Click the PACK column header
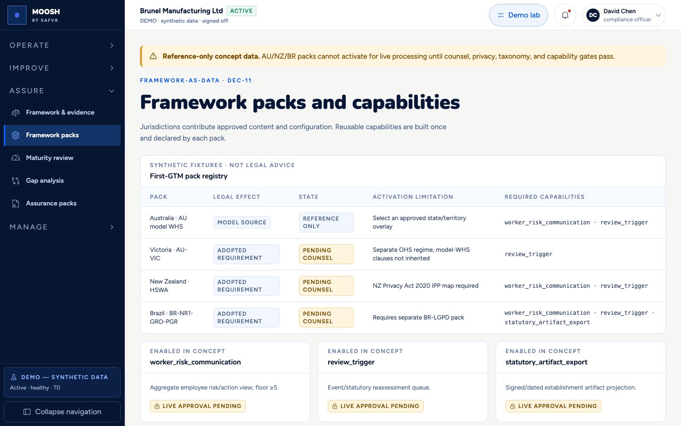681x426 pixels. (x=158, y=197)
